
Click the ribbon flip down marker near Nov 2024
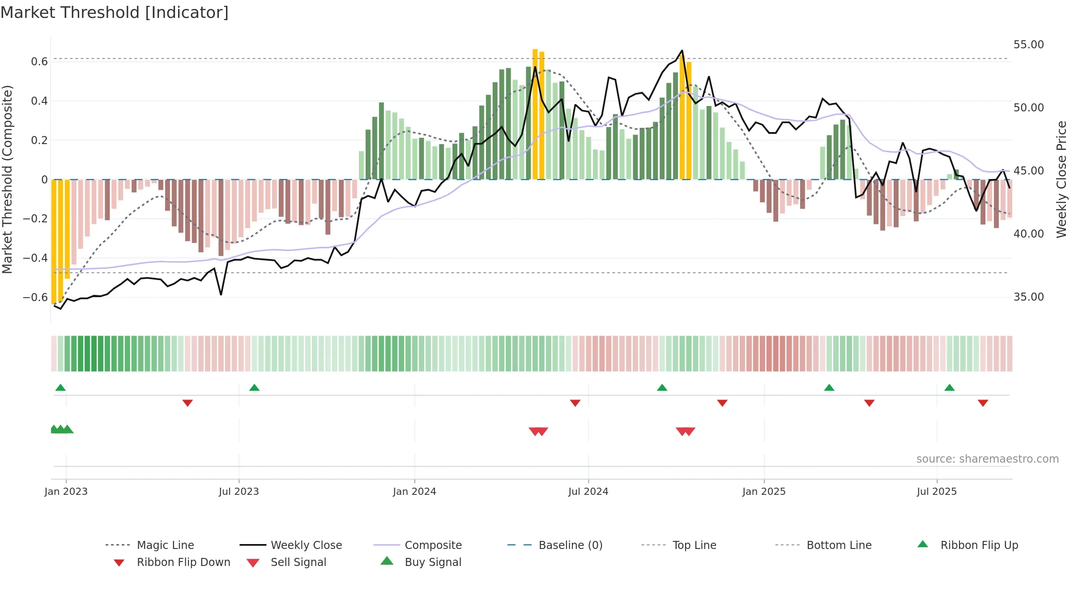(x=722, y=403)
